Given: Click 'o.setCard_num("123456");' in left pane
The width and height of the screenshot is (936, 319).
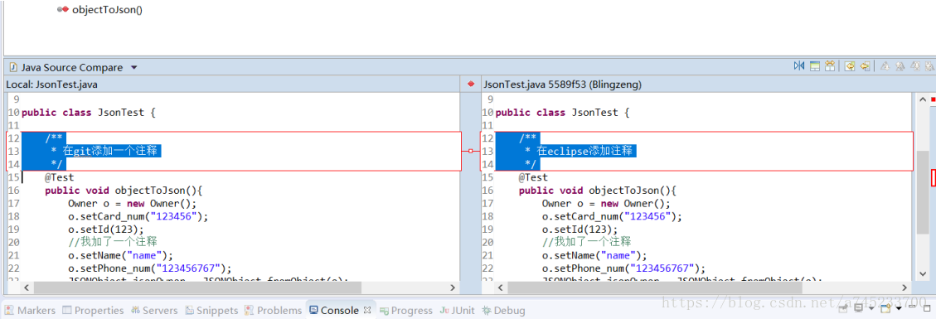Looking at the screenshot, I should point(138,216).
